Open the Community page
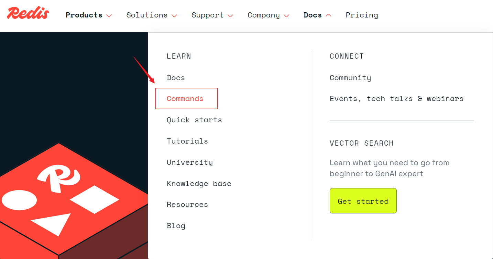The width and height of the screenshot is (493, 259). click(x=350, y=78)
